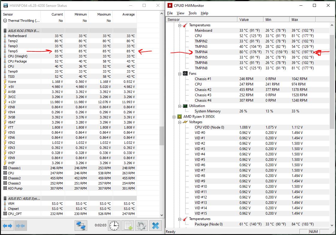Collapse the mainboard Temperatures node in HWMonitor

(x=180, y=25)
